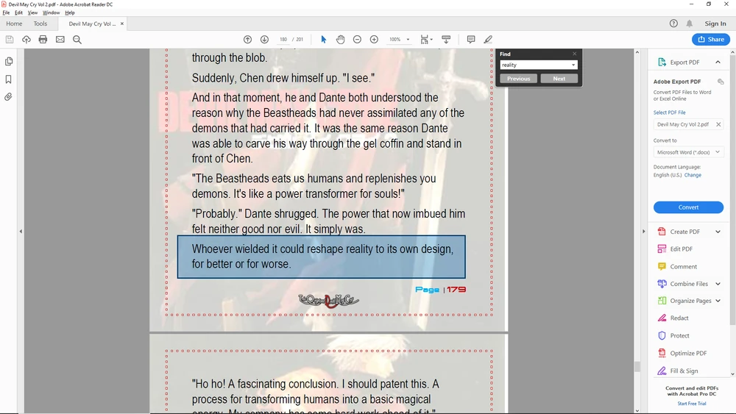
Task: Zoom out with minus icon
Action: pyautogui.click(x=357, y=40)
